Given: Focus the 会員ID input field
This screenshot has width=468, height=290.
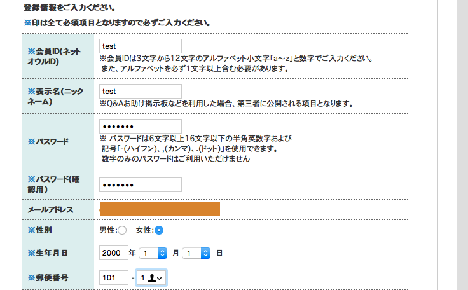Looking at the screenshot, I should pos(141,46).
